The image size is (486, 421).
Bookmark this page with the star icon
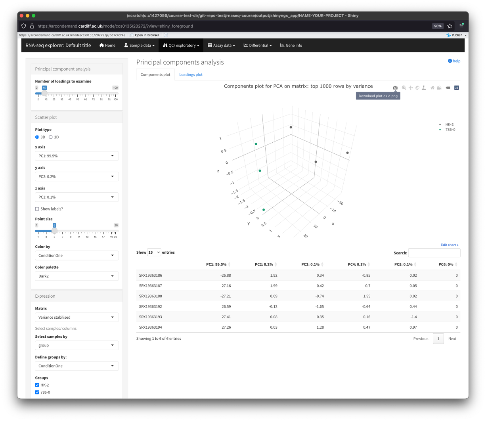[450, 26]
